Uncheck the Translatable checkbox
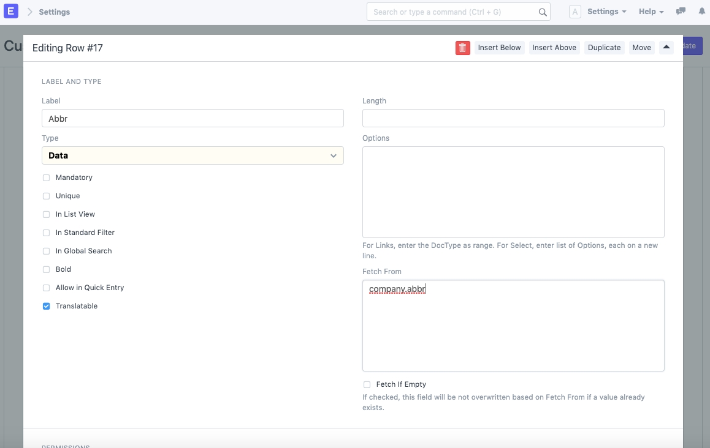The image size is (710, 448). click(46, 306)
